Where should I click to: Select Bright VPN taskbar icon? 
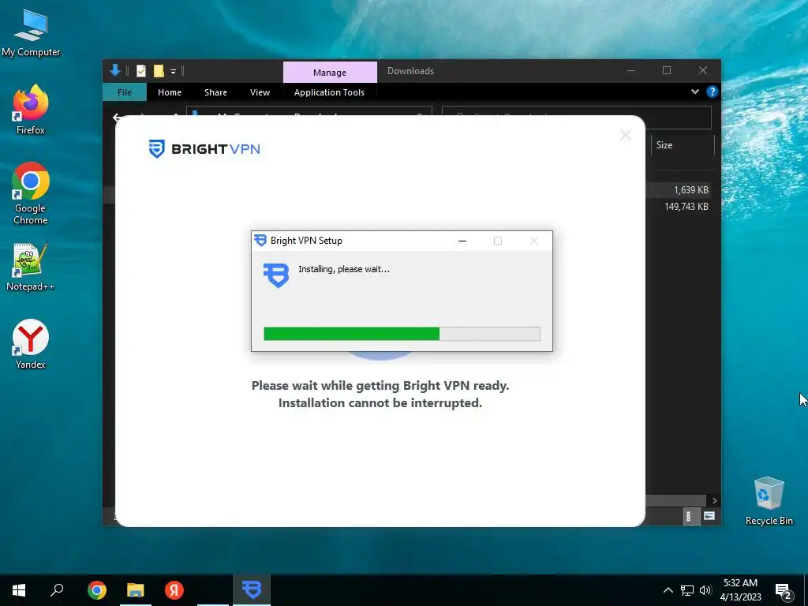pos(252,590)
